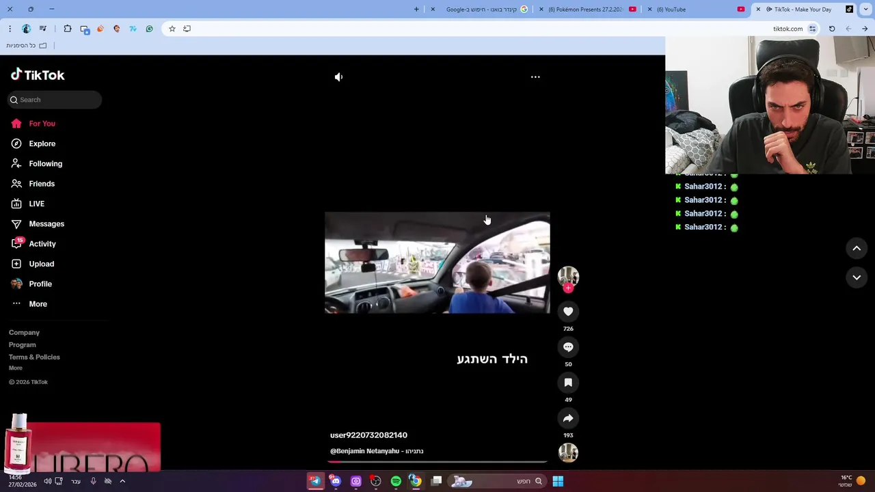Click the Grammarly extension icon

(150, 29)
